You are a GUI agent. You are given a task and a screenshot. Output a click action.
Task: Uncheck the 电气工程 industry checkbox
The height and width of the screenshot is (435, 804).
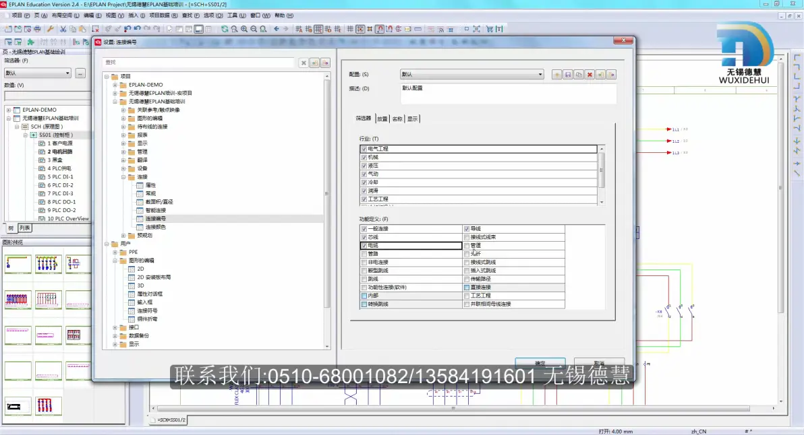point(364,149)
